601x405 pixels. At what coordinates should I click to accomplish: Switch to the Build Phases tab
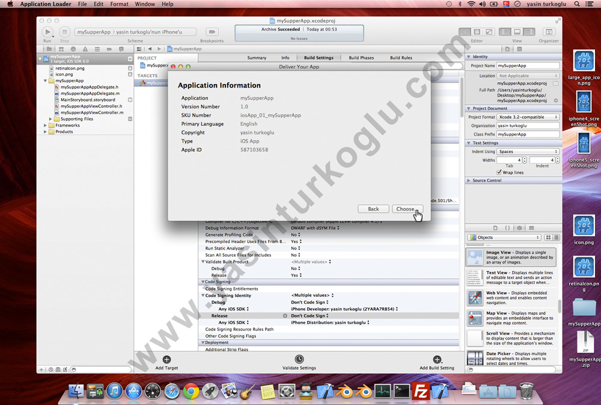(x=361, y=58)
